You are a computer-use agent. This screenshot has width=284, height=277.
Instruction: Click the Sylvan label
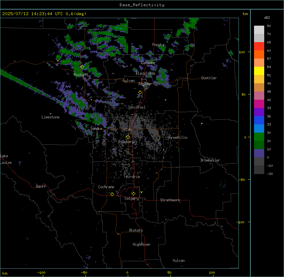tap(128, 81)
